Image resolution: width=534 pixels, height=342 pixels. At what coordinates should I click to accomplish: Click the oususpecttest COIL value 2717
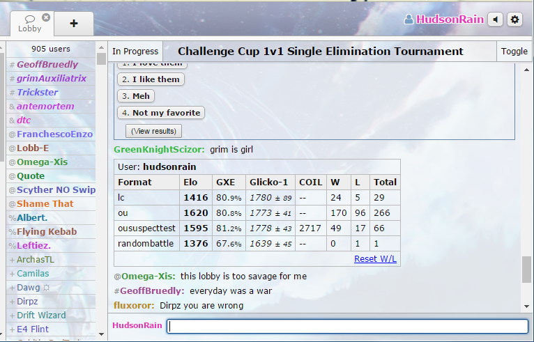[x=310, y=228]
